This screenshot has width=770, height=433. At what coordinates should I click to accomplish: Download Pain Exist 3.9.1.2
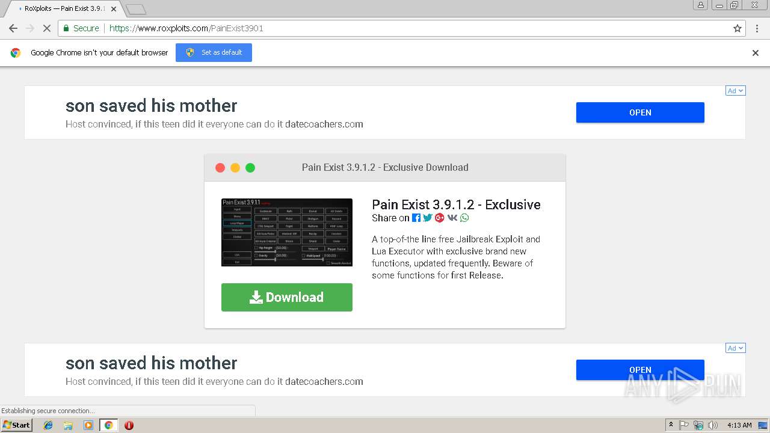(287, 297)
